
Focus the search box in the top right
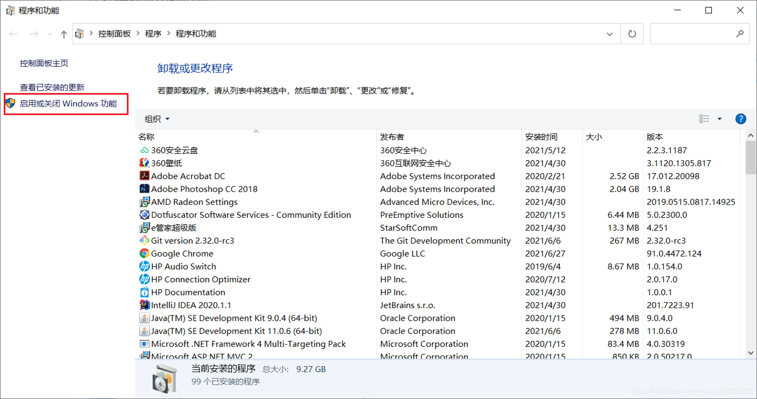(700, 34)
